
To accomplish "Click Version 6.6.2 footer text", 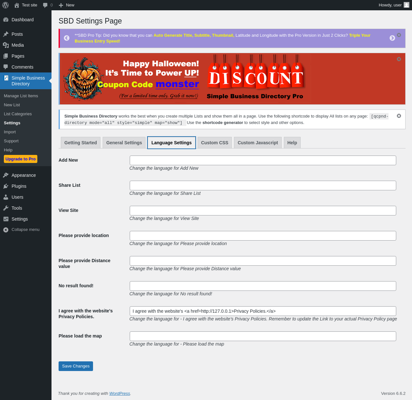I will (x=393, y=394).
